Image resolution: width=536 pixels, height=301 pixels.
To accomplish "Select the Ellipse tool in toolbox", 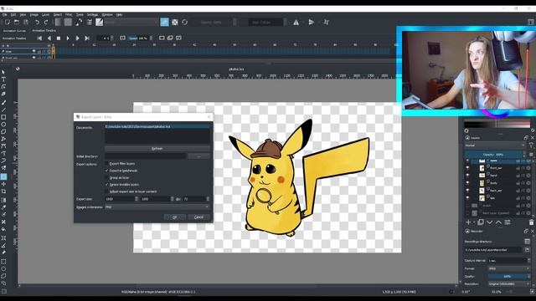I will click(3, 125).
